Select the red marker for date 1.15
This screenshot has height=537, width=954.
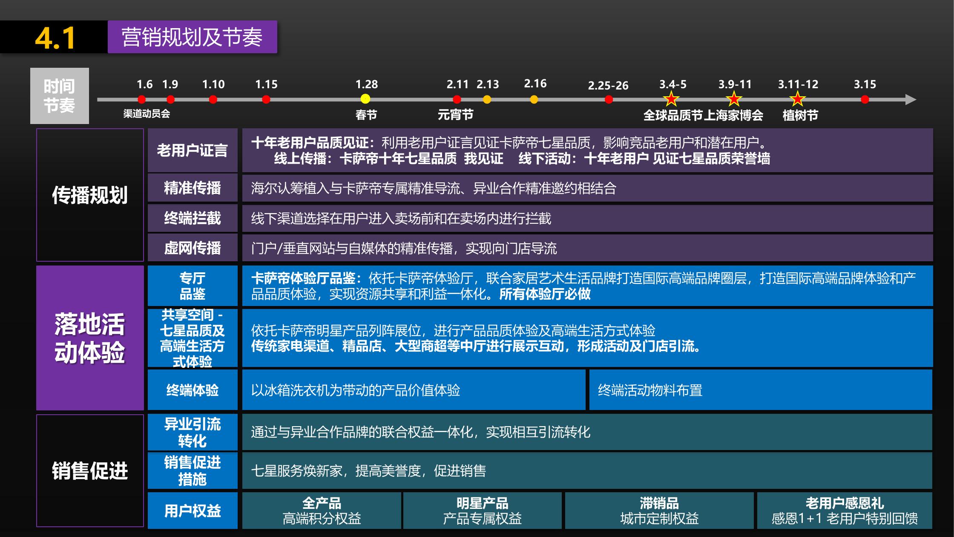(266, 100)
